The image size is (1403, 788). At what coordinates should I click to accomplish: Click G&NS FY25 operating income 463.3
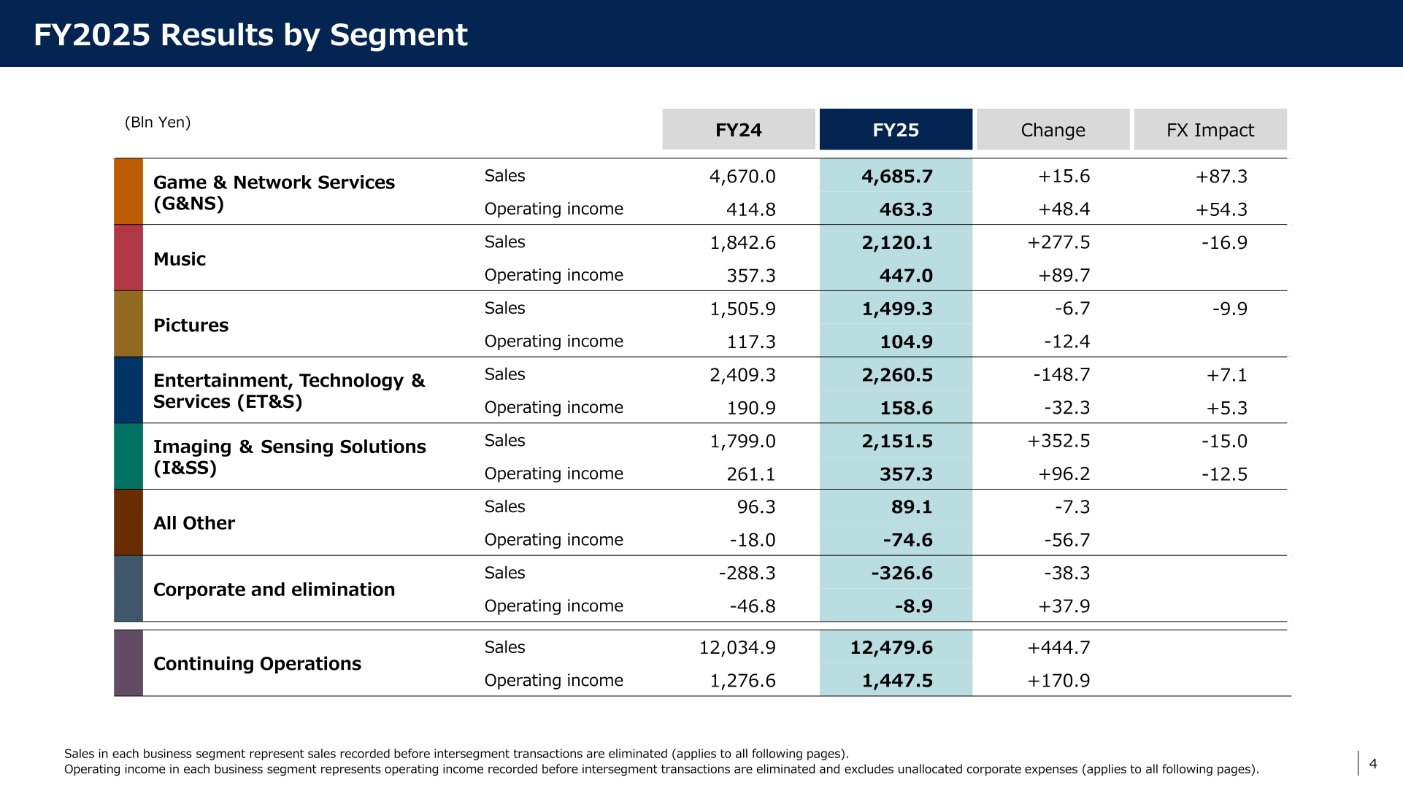point(906,209)
